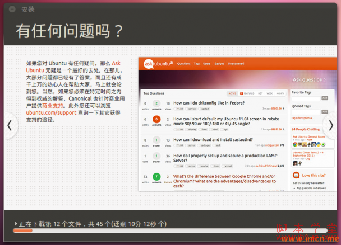Click the Favorite Tags input field
This screenshot has height=245, width=341.
pos(305,98)
